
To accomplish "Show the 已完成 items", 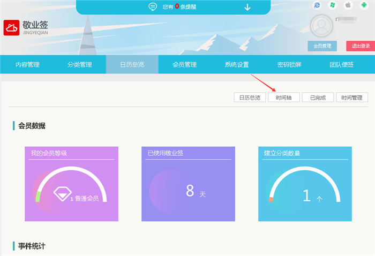I will coord(318,97).
